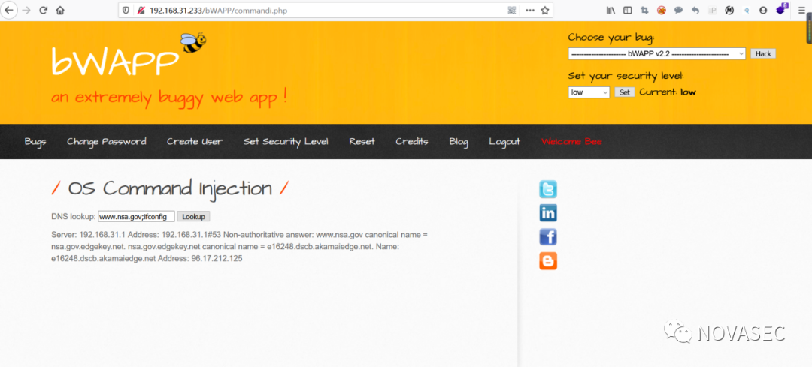Open the IP extension icon
The width and height of the screenshot is (812, 367).
click(x=712, y=10)
